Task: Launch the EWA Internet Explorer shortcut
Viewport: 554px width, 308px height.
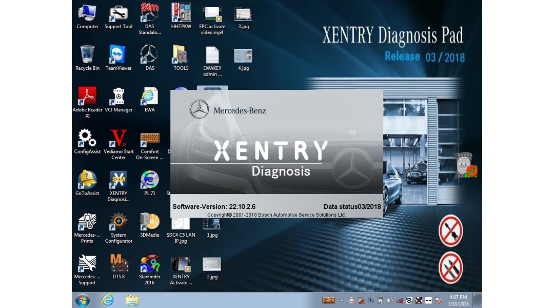Action: pyautogui.click(x=149, y=100)
